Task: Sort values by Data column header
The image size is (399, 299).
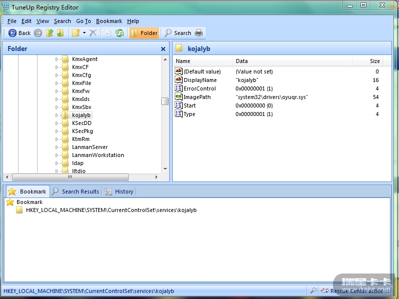Action: [x=293, y=61]
